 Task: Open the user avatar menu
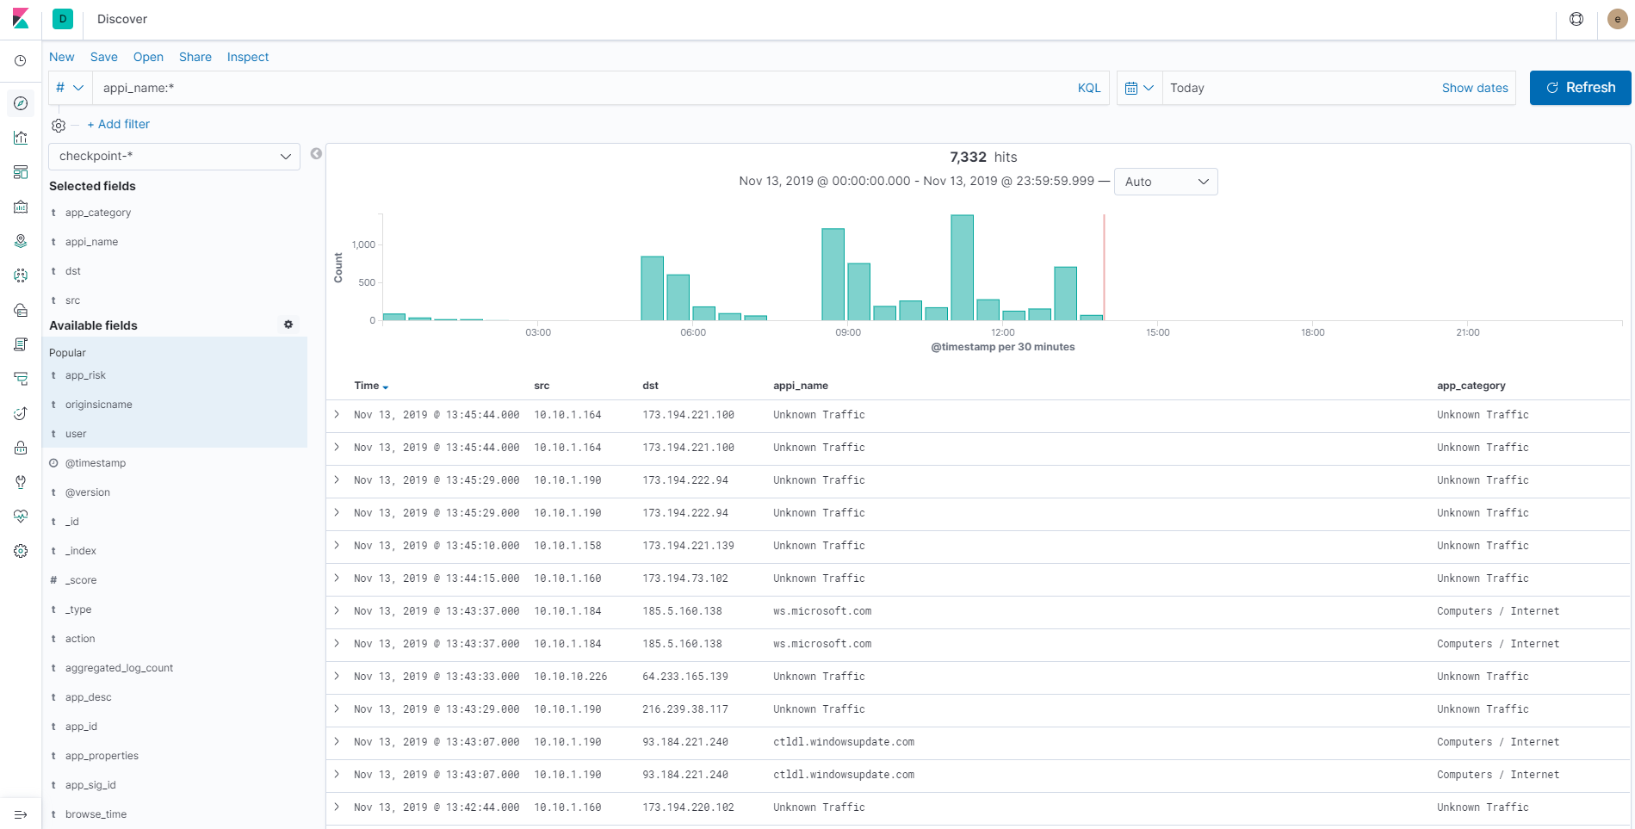1617,18
